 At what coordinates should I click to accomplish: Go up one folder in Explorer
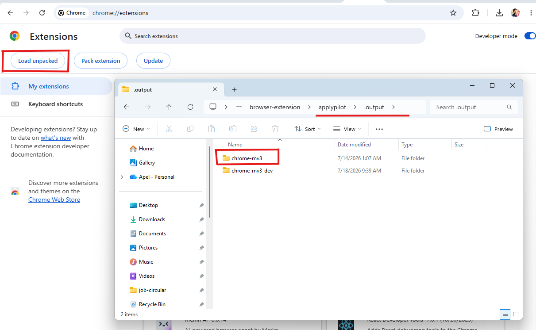[x=169, y=107]
